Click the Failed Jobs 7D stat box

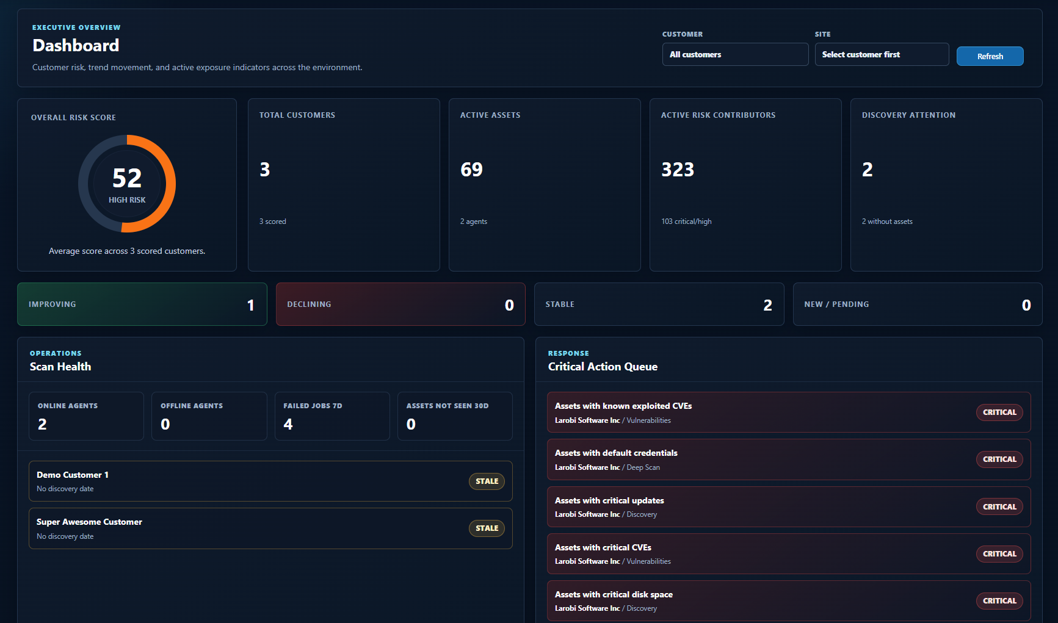coord(332,416)
